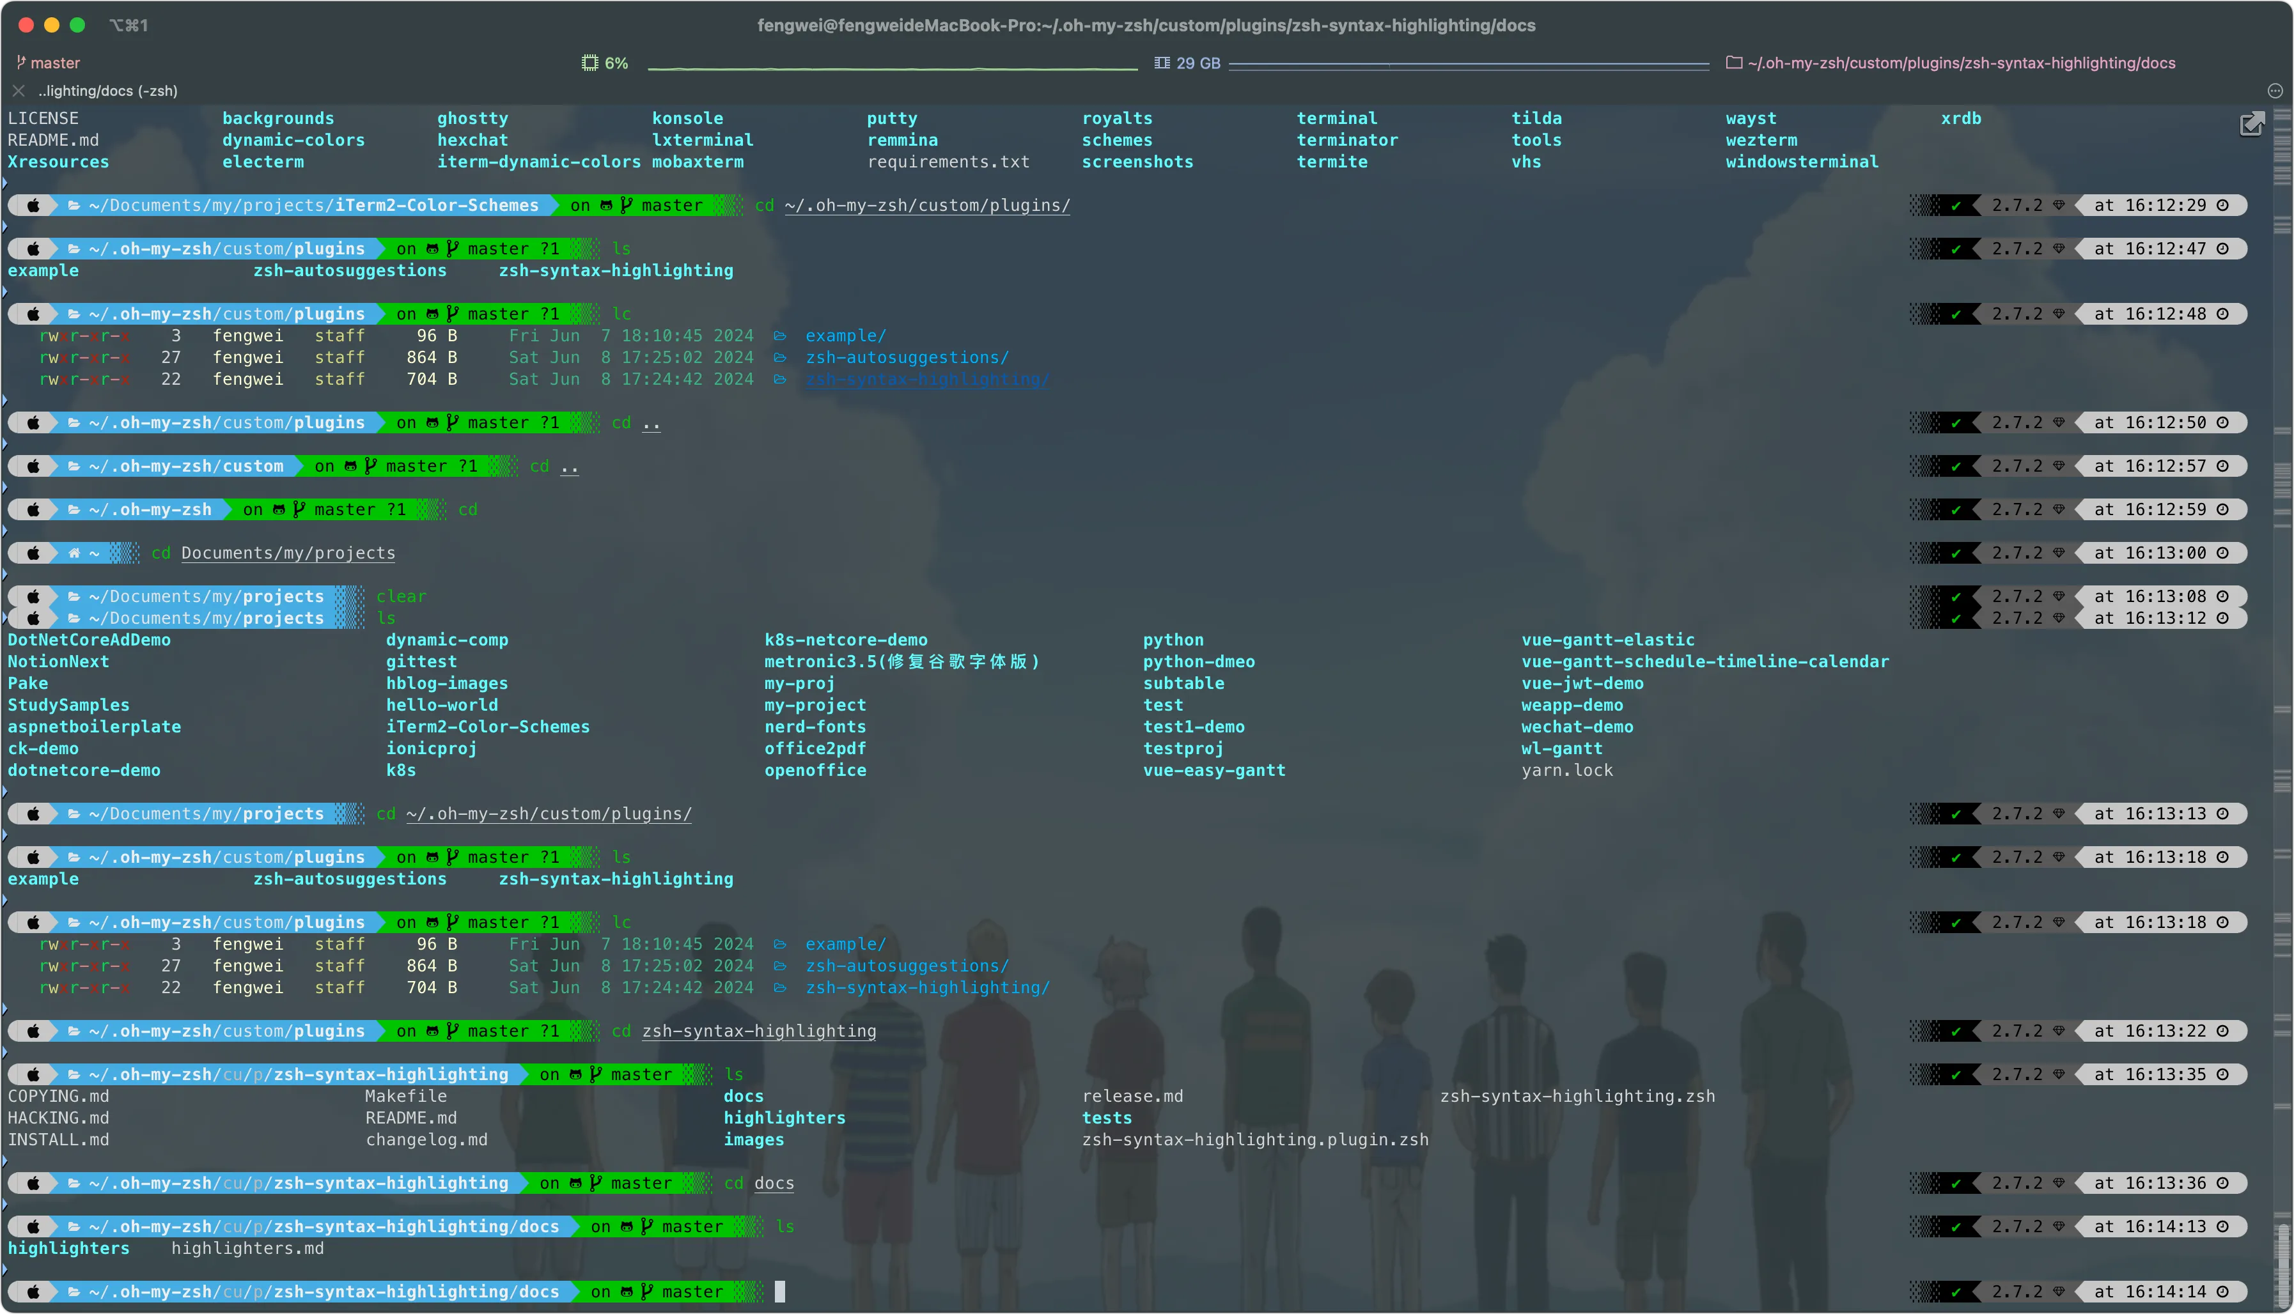
Task: Click the blue command mark before the clear prompt
Action: pos(5,574)
